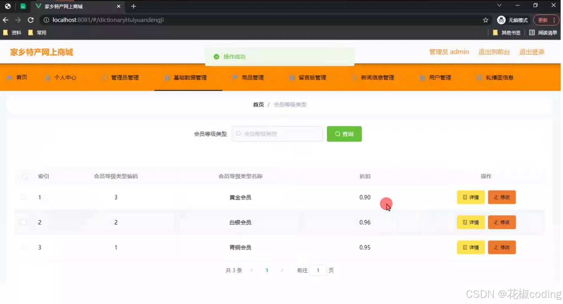The height and width of the screenshot is (304, 563).
Task: Click the 会员等级类型名称 column header
Action: tap(240, 176)
